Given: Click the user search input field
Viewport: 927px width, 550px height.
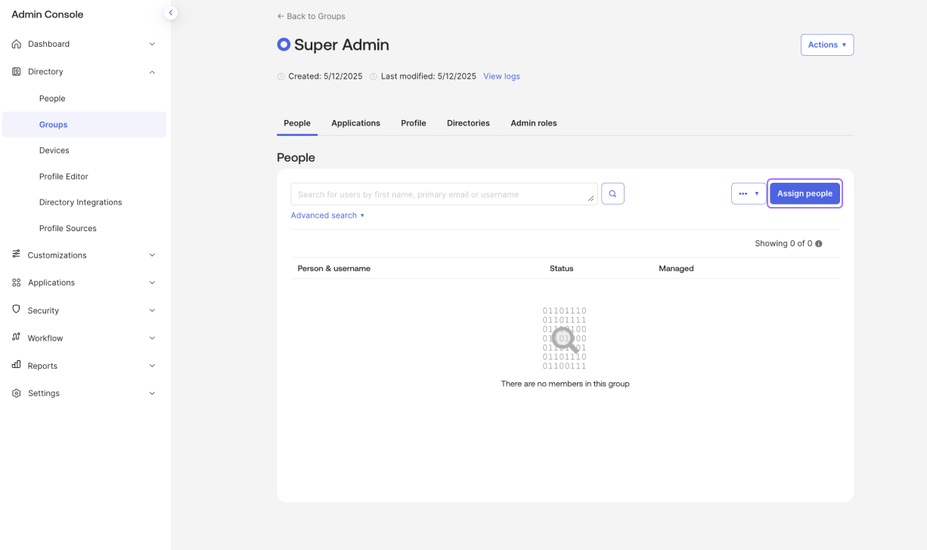Looking at the screenshot, I should point(442,194).
